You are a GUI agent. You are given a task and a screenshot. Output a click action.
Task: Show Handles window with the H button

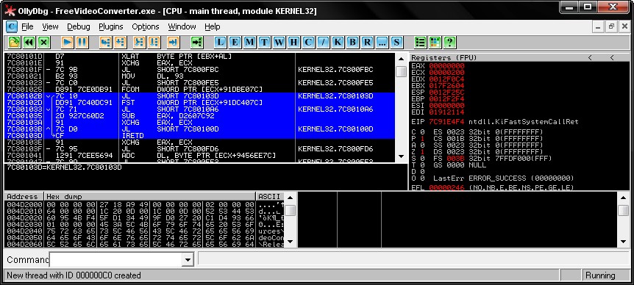point(294,42)
